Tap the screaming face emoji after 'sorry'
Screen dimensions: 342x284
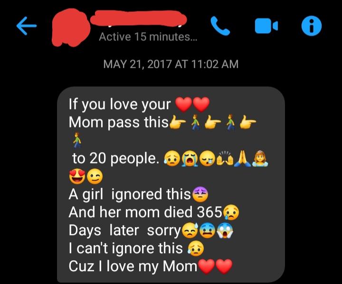(x=225, y=231)
